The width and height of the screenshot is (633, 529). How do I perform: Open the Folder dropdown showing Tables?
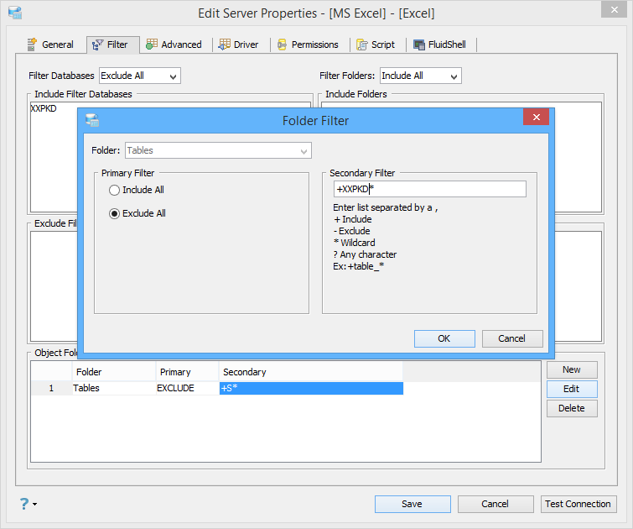218,150
